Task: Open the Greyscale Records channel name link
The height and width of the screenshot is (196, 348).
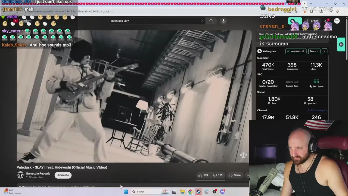Action: click(38, 173)
